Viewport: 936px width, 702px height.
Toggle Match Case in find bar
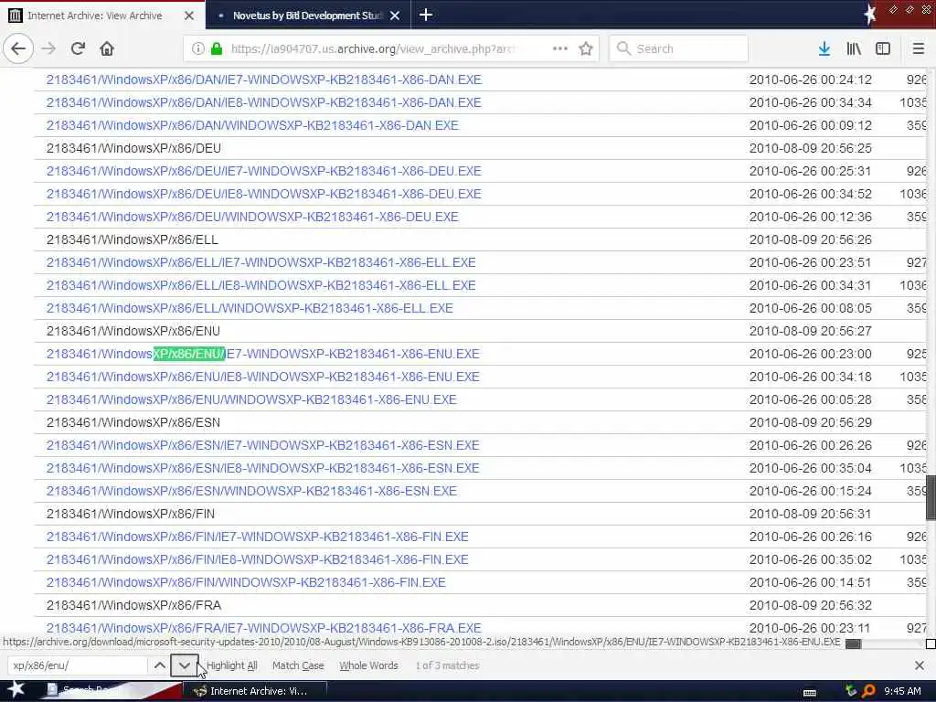tap(298, 665)
